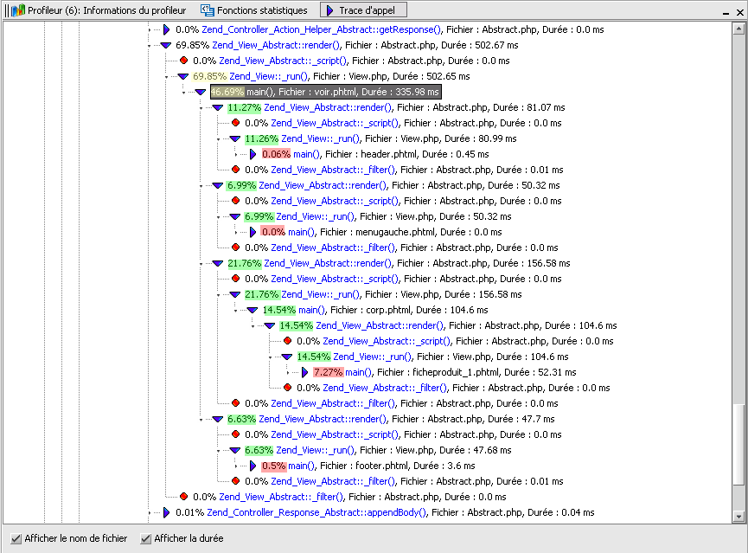Image resolution: width=748 pixels, height=553 pixels.
Task: Click red dot beside _script() 502.67 branch
Action: pyautogui.click(x=183, y=61)
